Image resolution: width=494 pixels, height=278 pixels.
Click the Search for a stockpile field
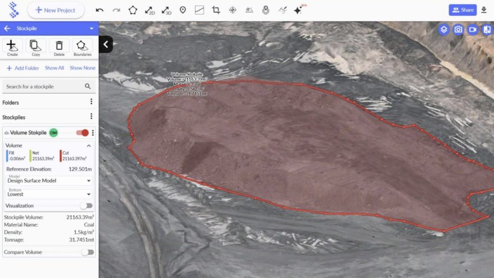45,86
